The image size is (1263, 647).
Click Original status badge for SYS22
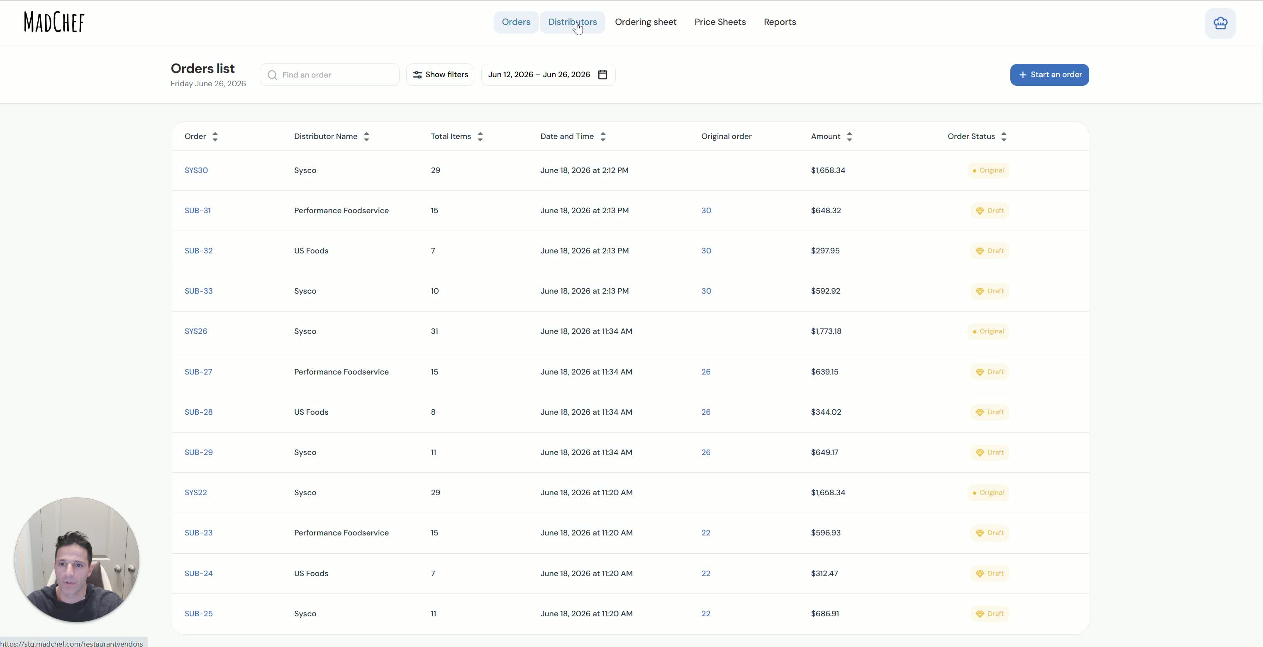coord(988,493)
